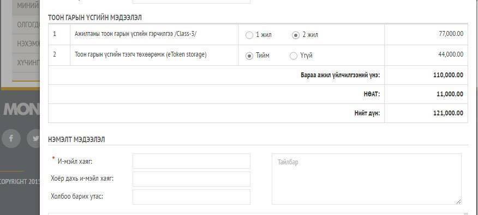Choose Тийм for eToken storage
Image resolution: width=478 pixels, height=215 pixels.
(x=249, y=56)
